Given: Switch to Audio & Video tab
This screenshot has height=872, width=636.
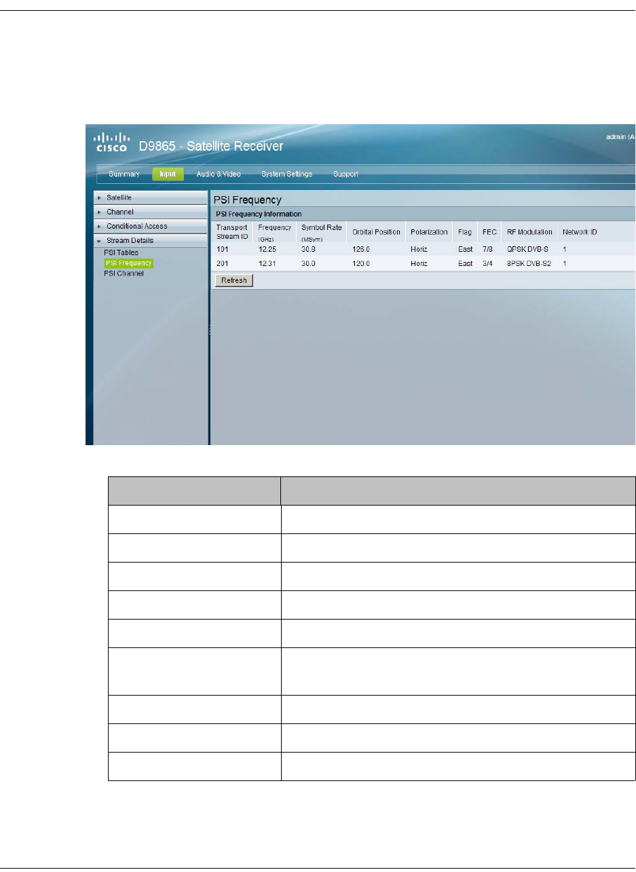Looking at the screenshot, I should pyautogui.click(x=219, y=174).
